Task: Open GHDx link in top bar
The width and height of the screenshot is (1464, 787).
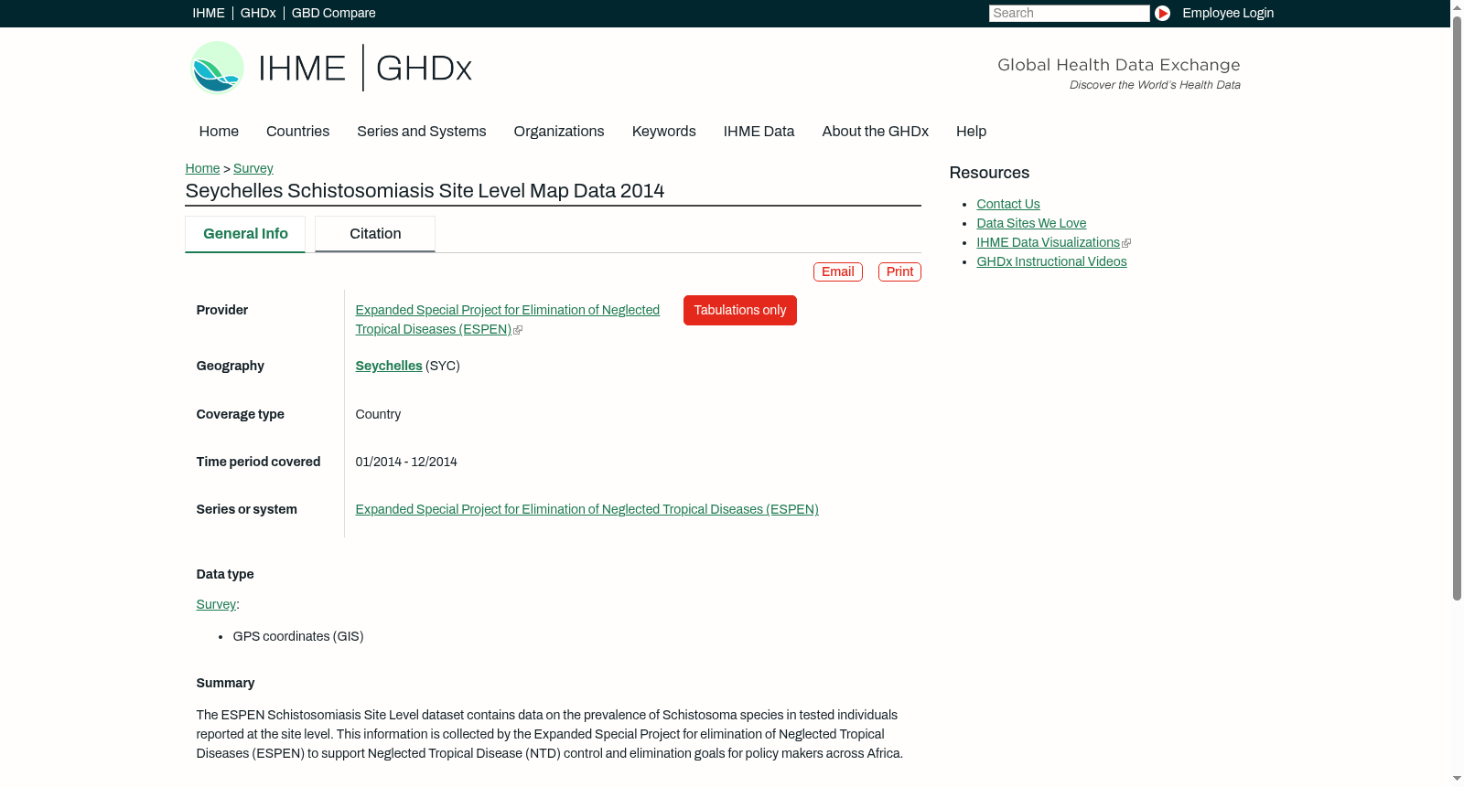Action: (x=258, y=13)
